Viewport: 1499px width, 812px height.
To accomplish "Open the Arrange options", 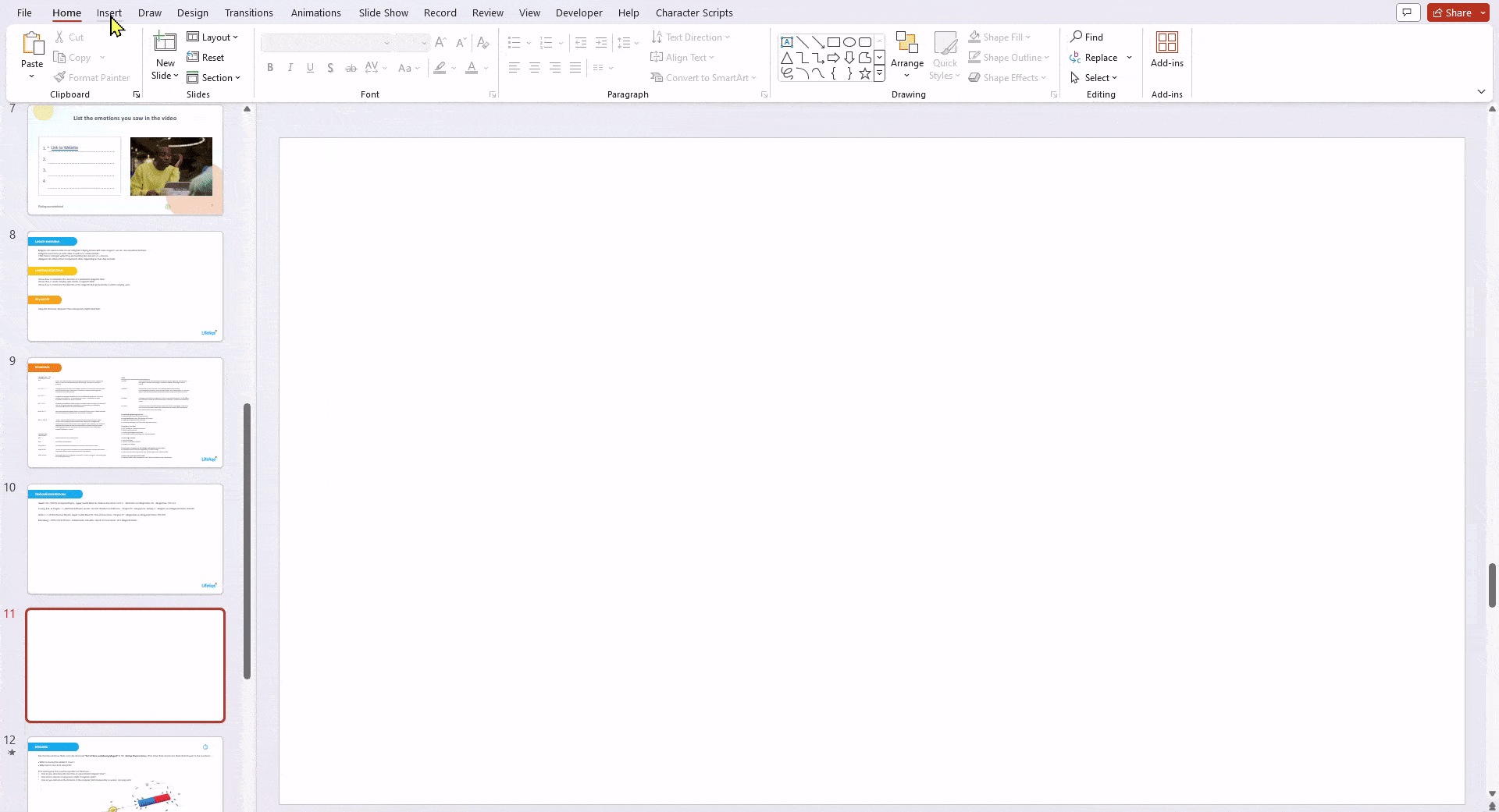I will (x=906, y=55).
